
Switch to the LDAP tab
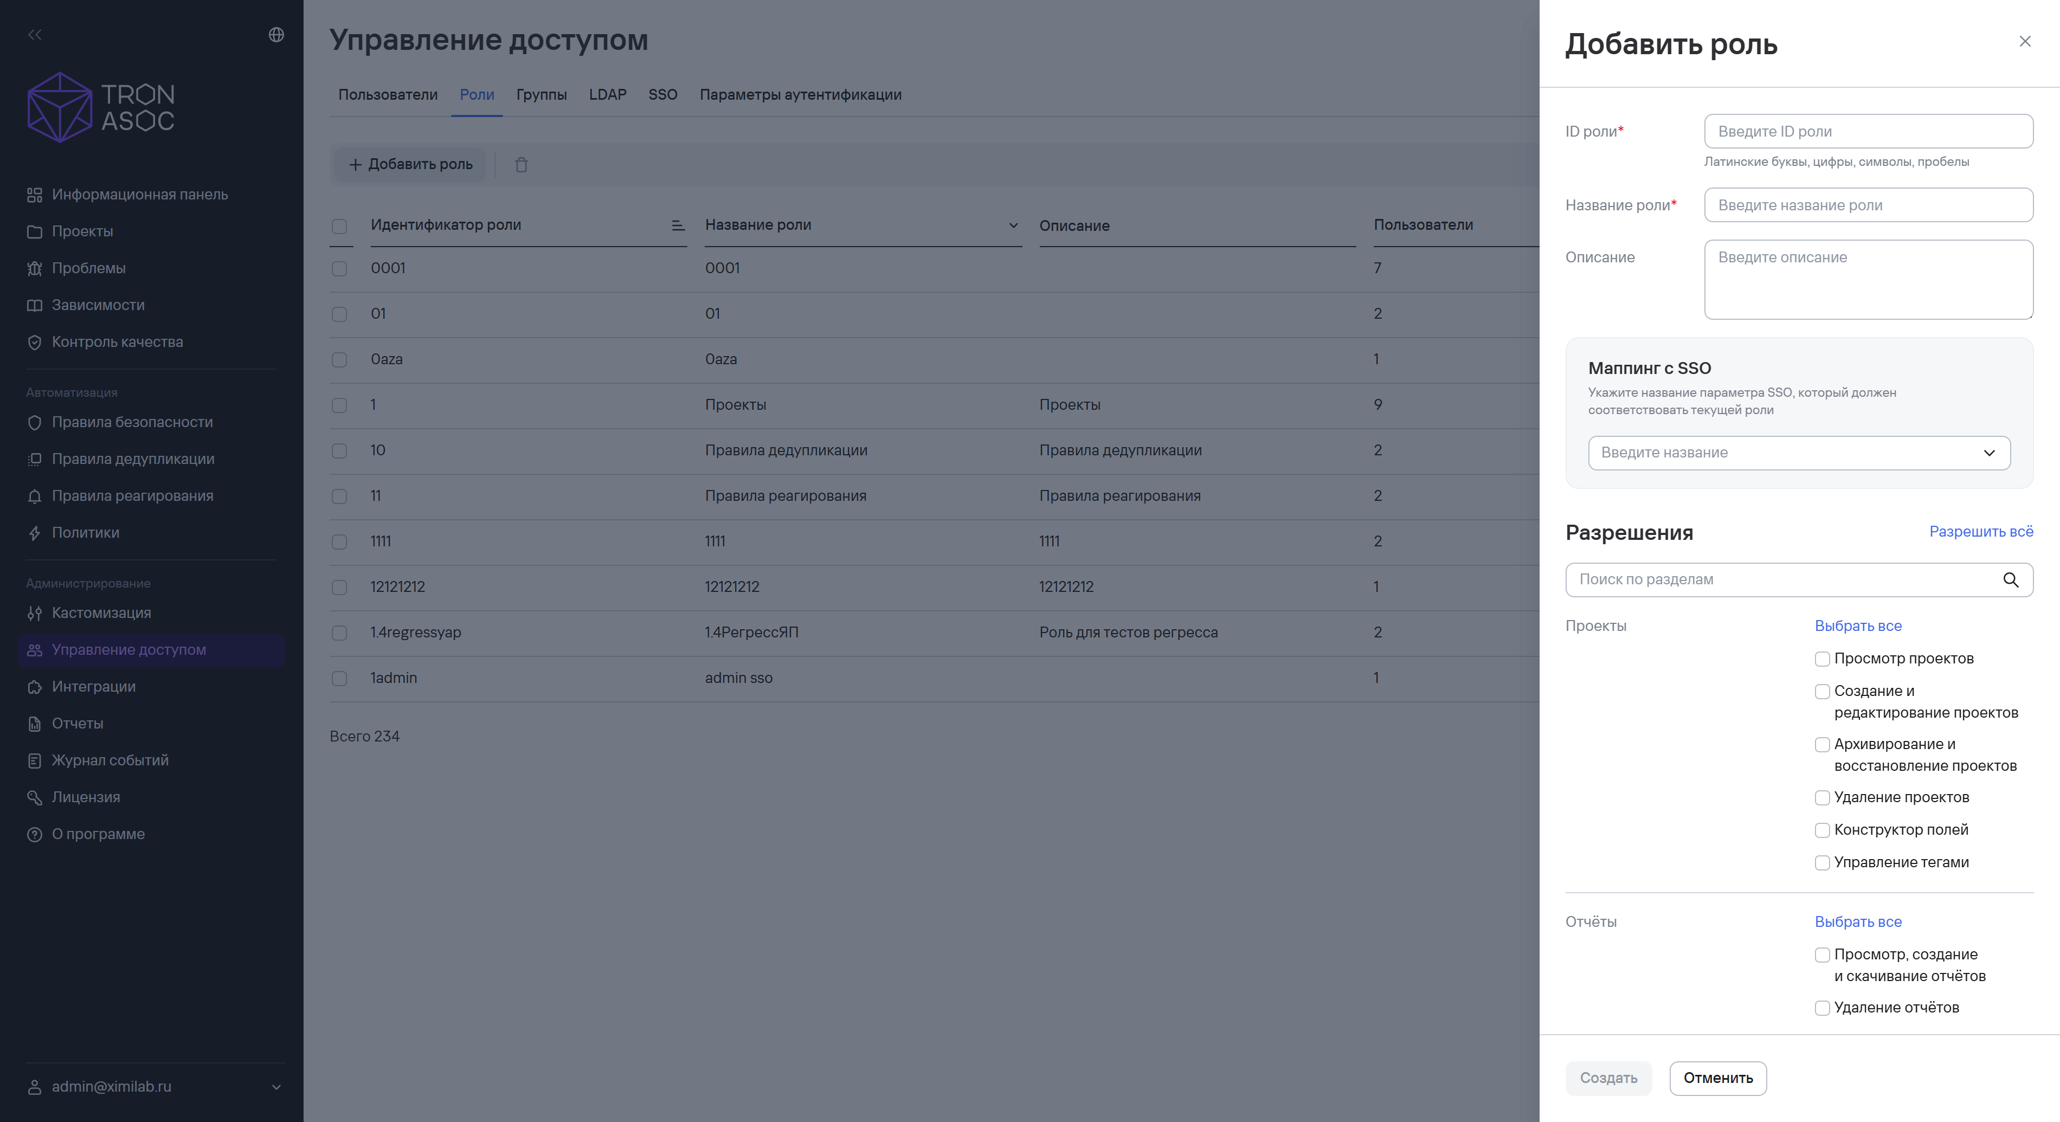tap(607, 94)
